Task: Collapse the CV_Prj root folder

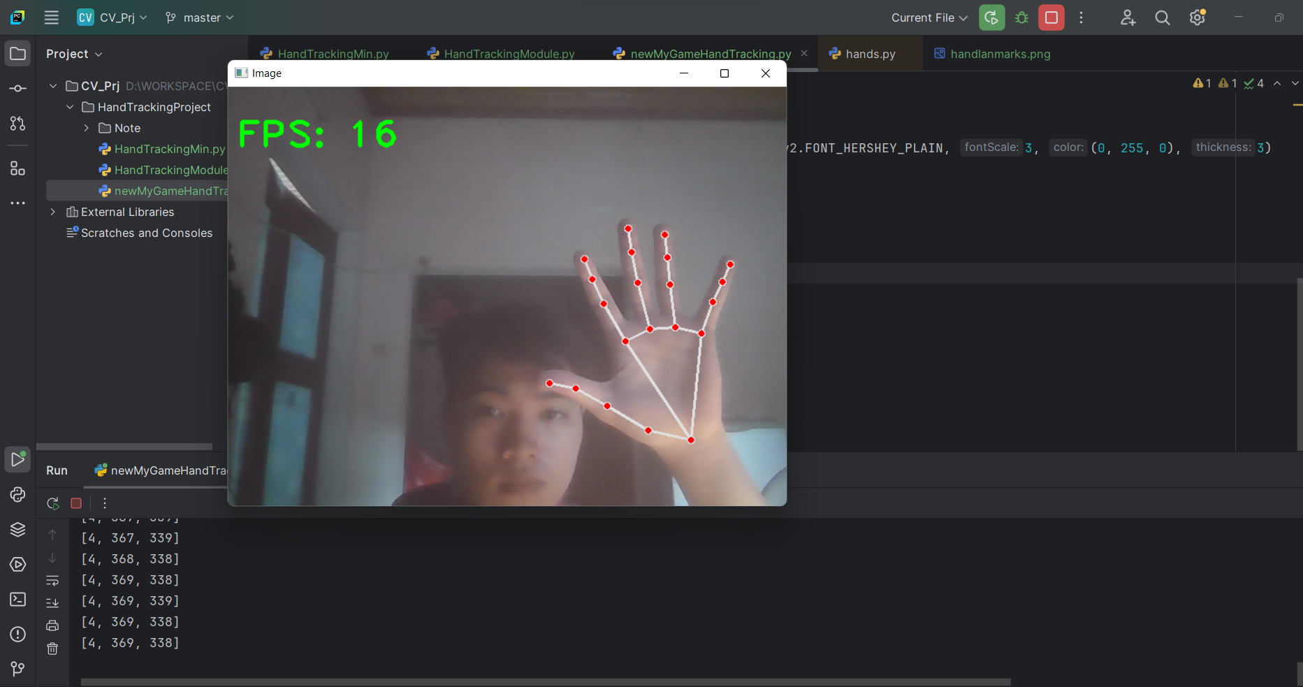Action: coord(53,86)
